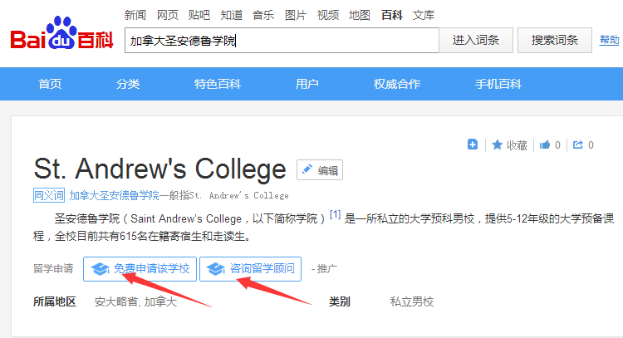Open the 帮助 help link
623x338 pixels.
coord(610,40)
